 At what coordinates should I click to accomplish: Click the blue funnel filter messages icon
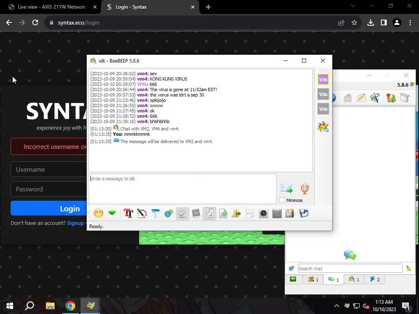click(155, 213)
